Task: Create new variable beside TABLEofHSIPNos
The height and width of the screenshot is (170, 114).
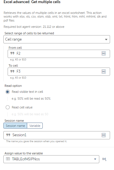Action: (104, 159)
